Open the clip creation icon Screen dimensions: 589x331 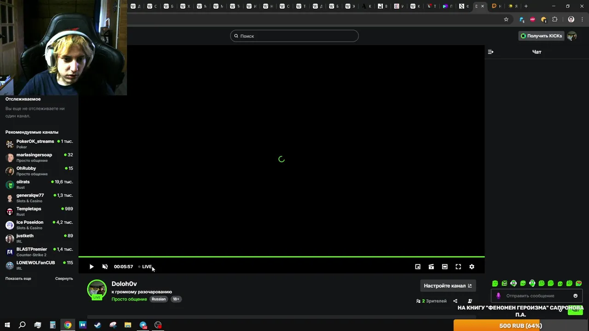click(x=431, y=267)
